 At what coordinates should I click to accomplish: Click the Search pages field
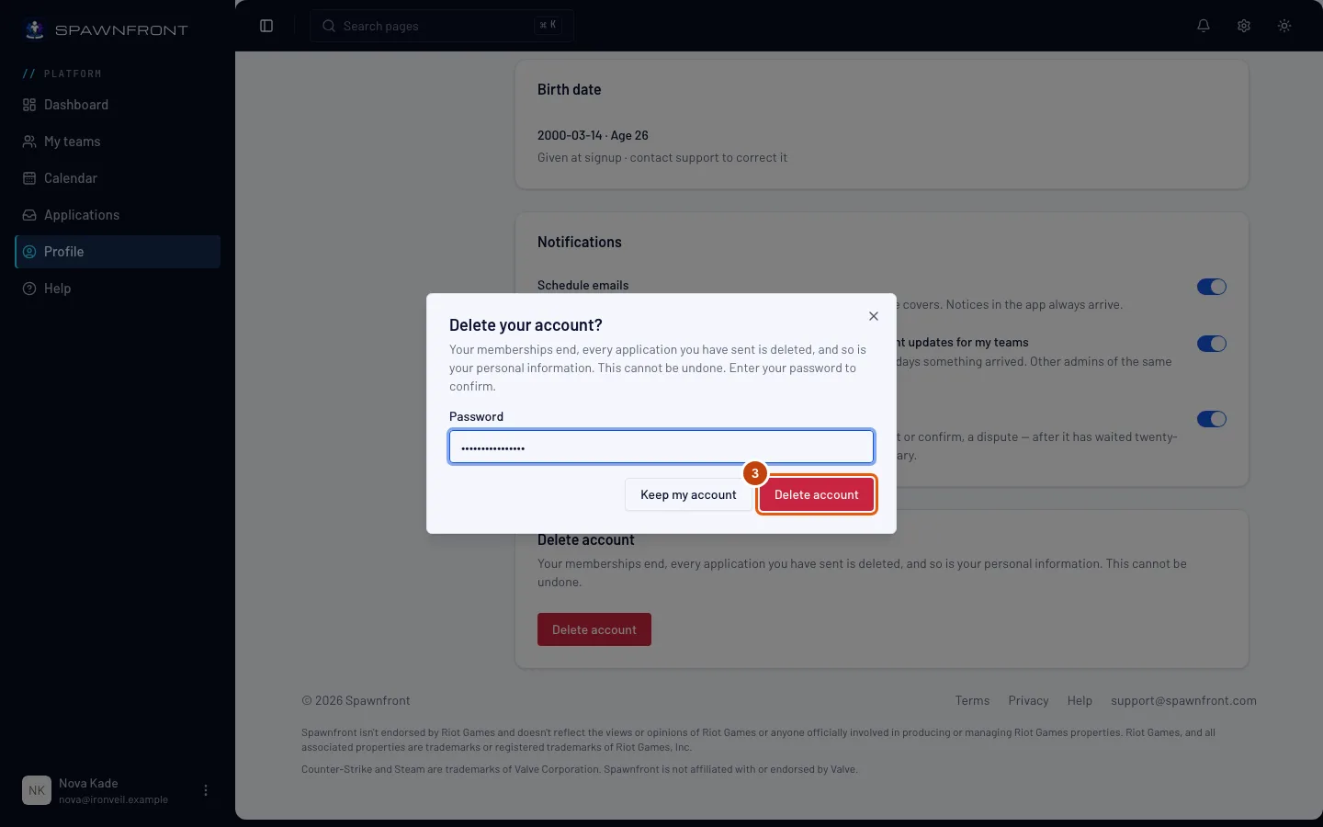tap(442, 26)
